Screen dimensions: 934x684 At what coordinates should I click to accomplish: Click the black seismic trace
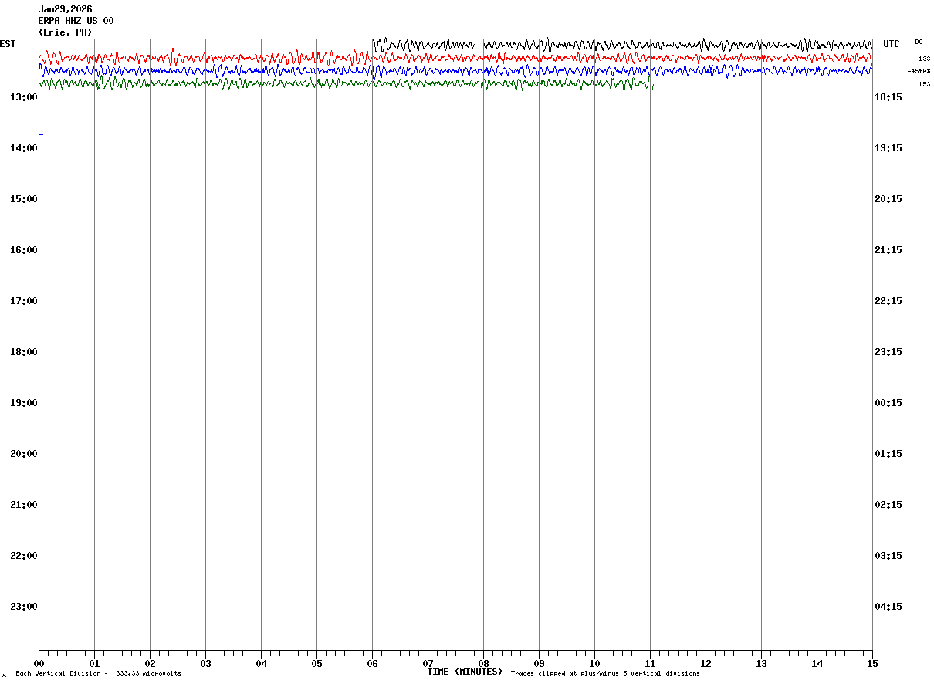[622, 46]
